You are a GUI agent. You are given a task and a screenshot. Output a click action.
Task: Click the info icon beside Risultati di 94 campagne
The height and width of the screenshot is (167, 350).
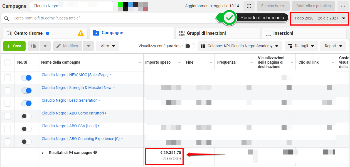click(95, 153)
